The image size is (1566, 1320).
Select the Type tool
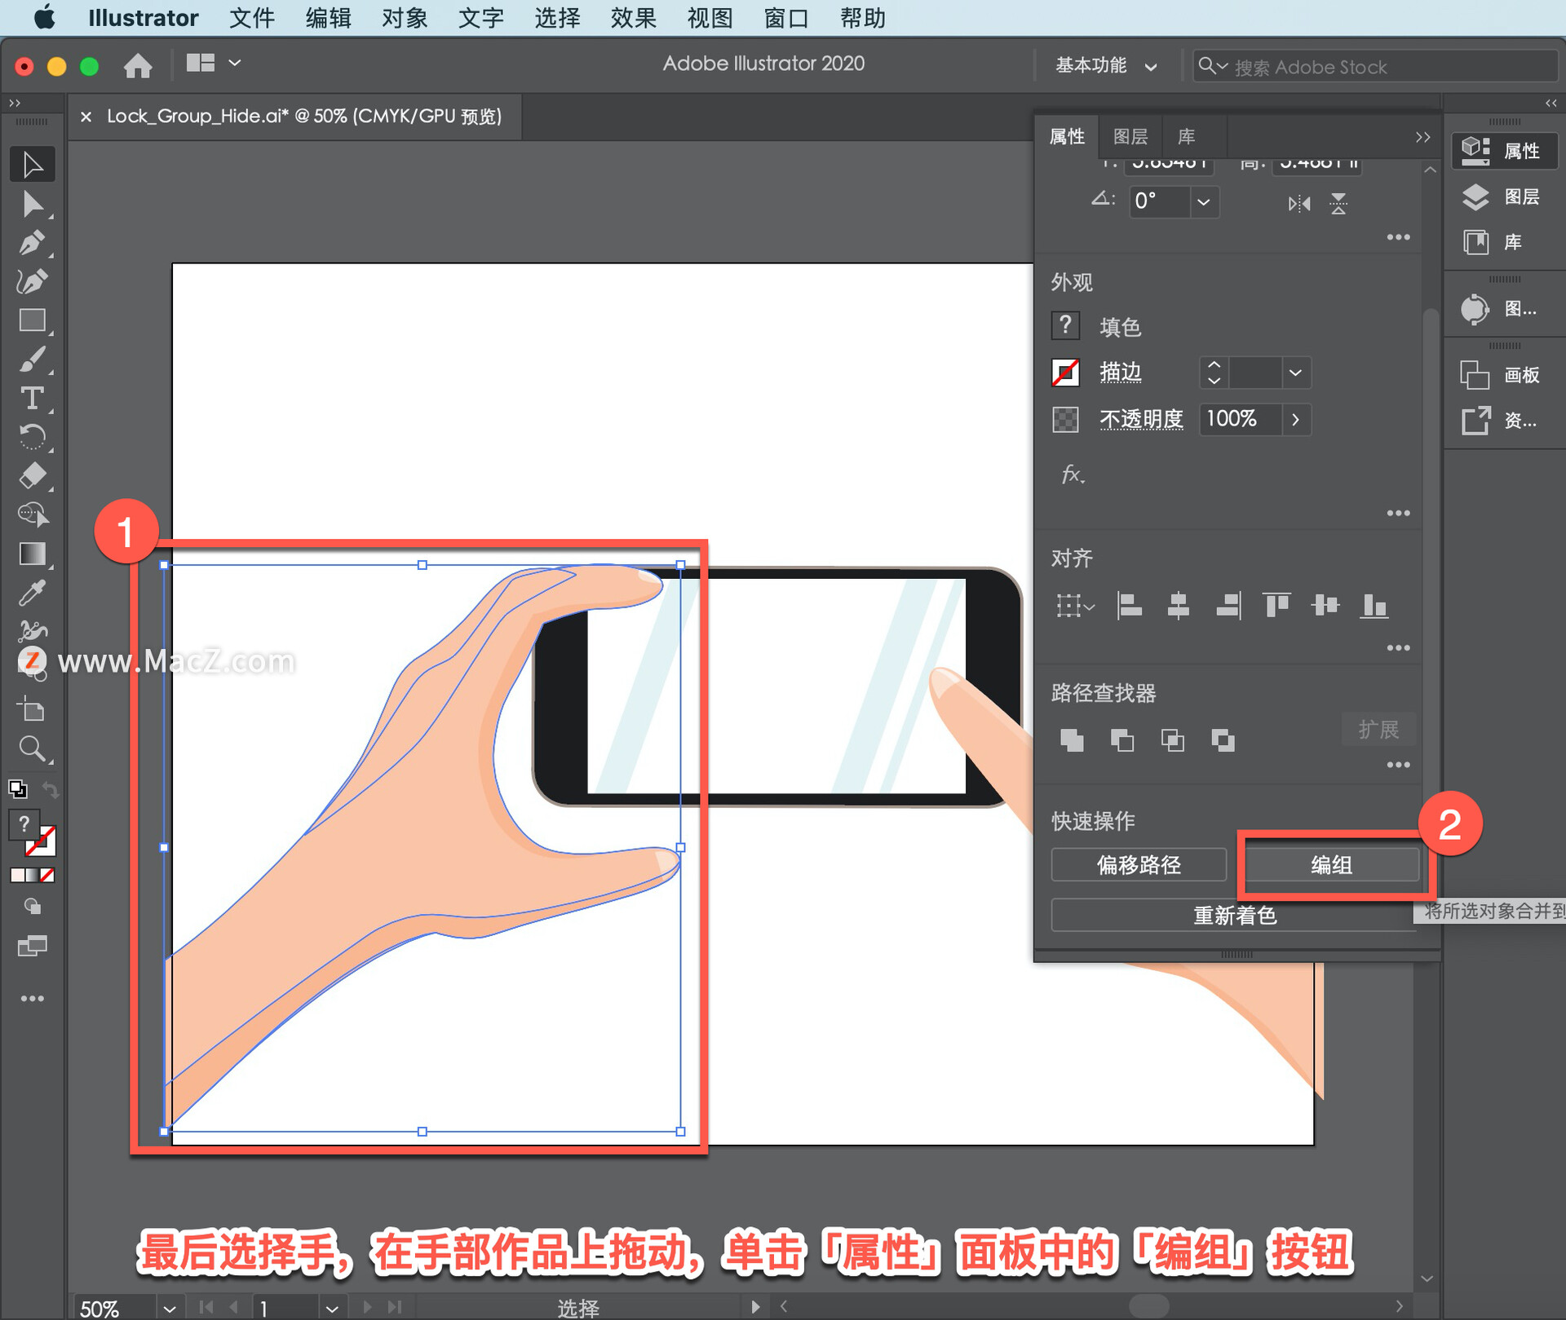[33, 398]
